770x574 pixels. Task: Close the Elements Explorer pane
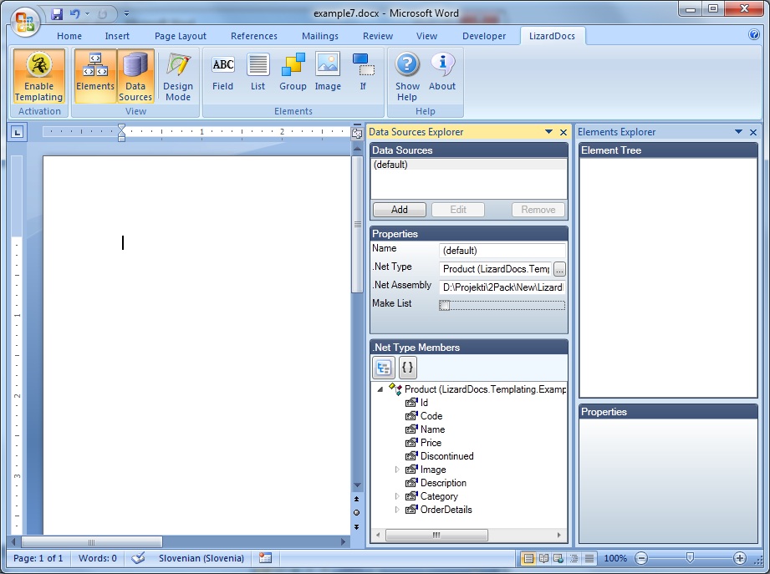pos(753,132)
